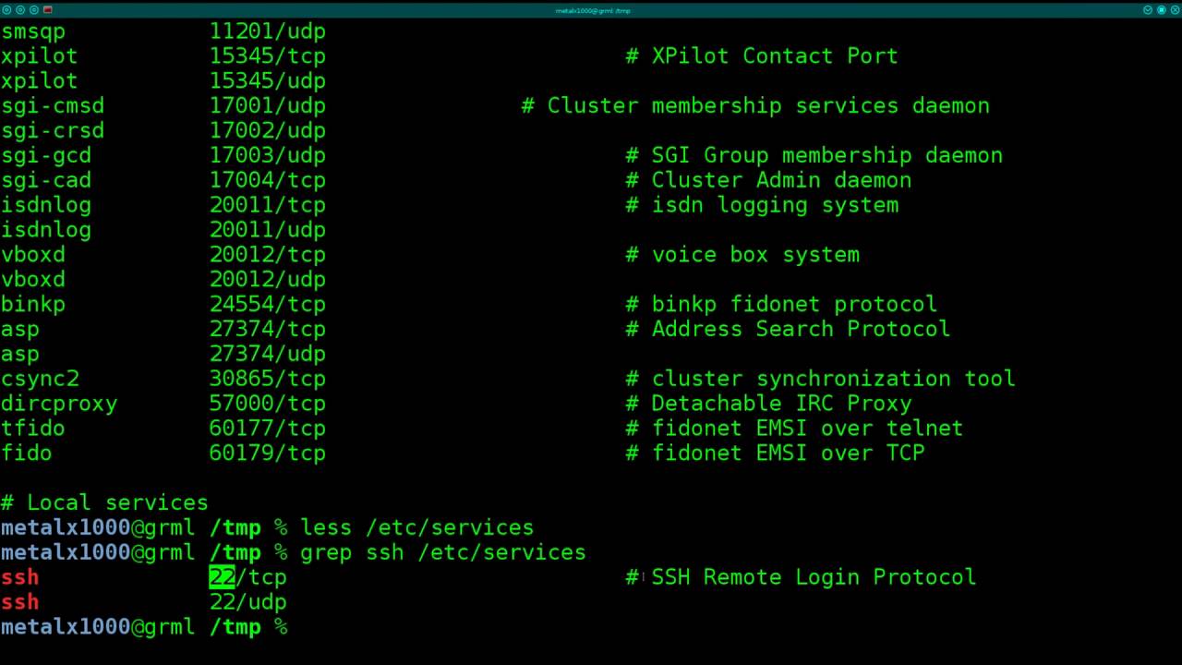Click the leftmost circular title bar button
Viewport: 1182px width, 665px height.
coord(8,10)
